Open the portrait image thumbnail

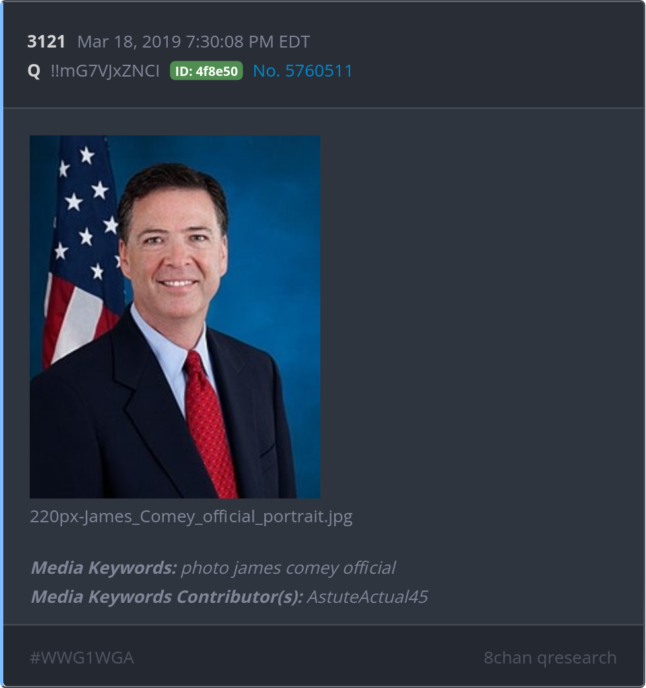click(x=174, y=317)
